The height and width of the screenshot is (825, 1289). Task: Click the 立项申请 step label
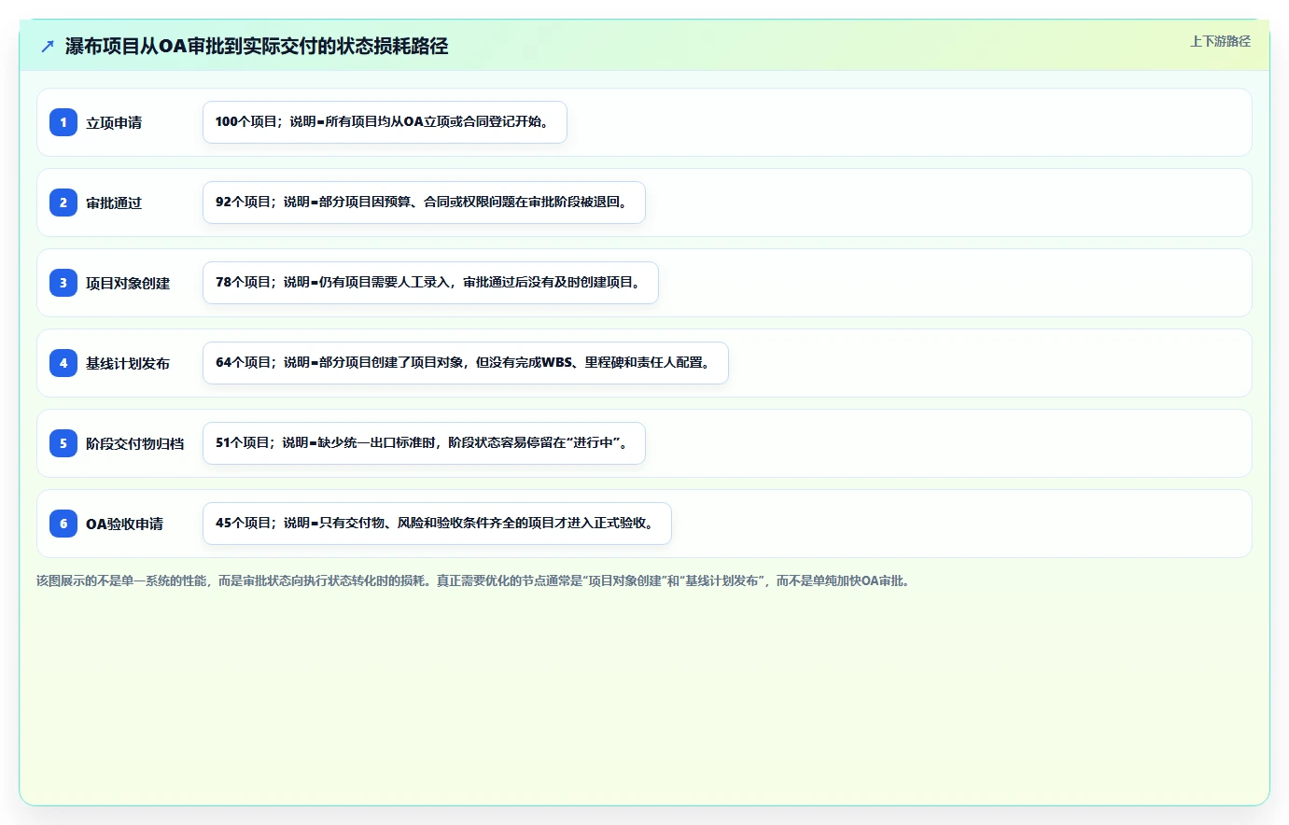point(114,122)
